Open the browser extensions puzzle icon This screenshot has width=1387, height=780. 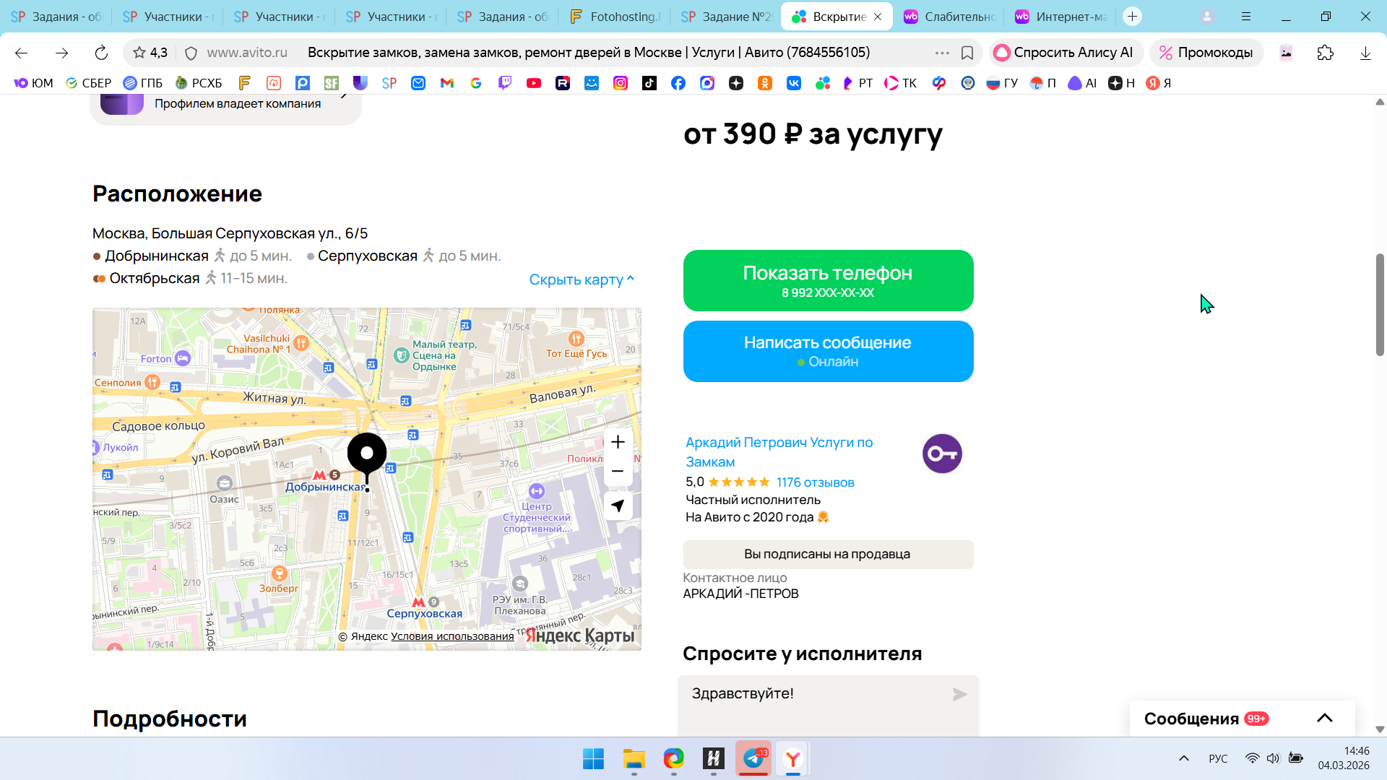[x=1325, y=53]
